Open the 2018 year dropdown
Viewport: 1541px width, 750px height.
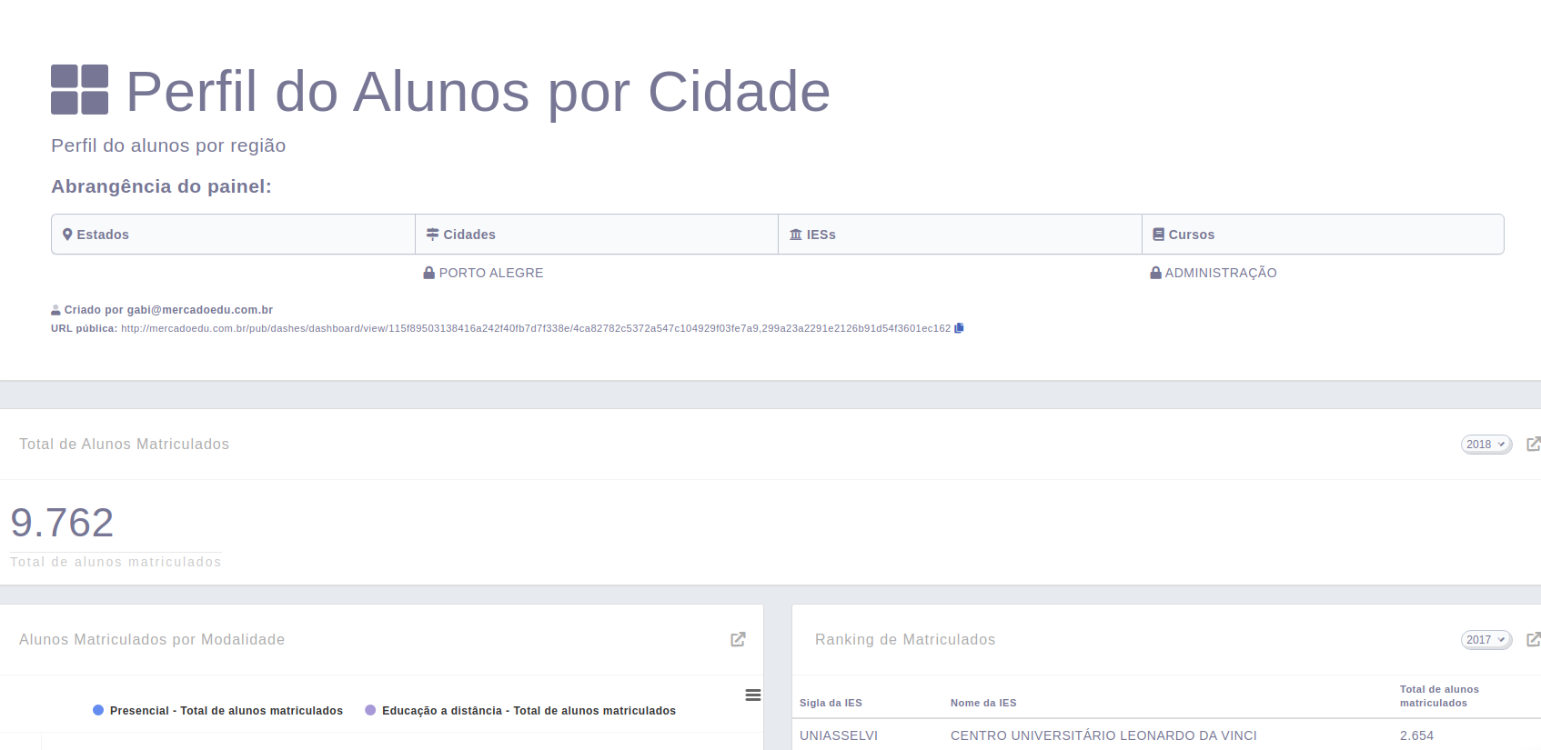pos(1486,445)
